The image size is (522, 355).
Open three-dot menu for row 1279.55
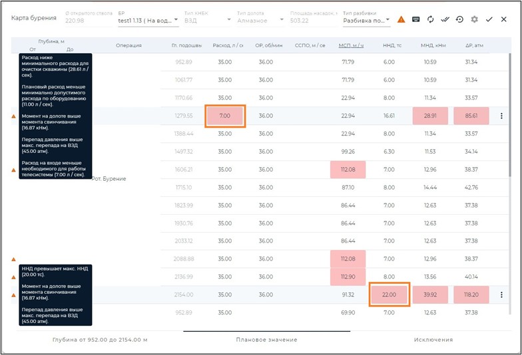coord(501,116)
